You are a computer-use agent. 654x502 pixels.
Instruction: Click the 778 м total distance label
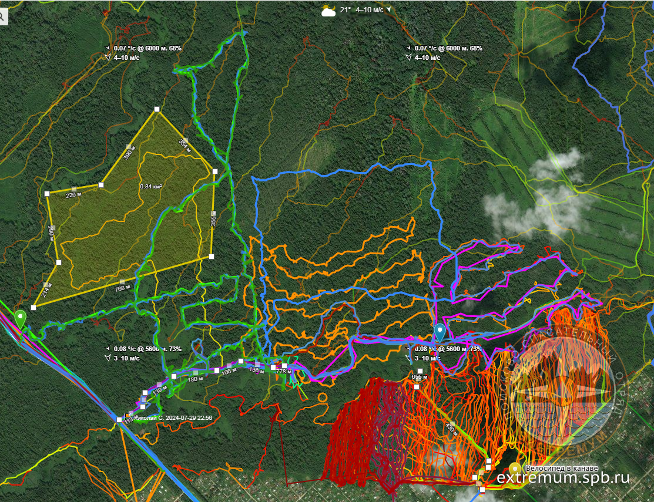[284, 371]
